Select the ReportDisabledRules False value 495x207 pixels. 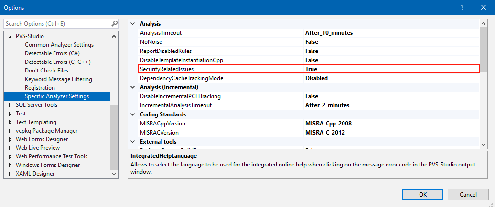pyautogui.click(x=312, y=51)
